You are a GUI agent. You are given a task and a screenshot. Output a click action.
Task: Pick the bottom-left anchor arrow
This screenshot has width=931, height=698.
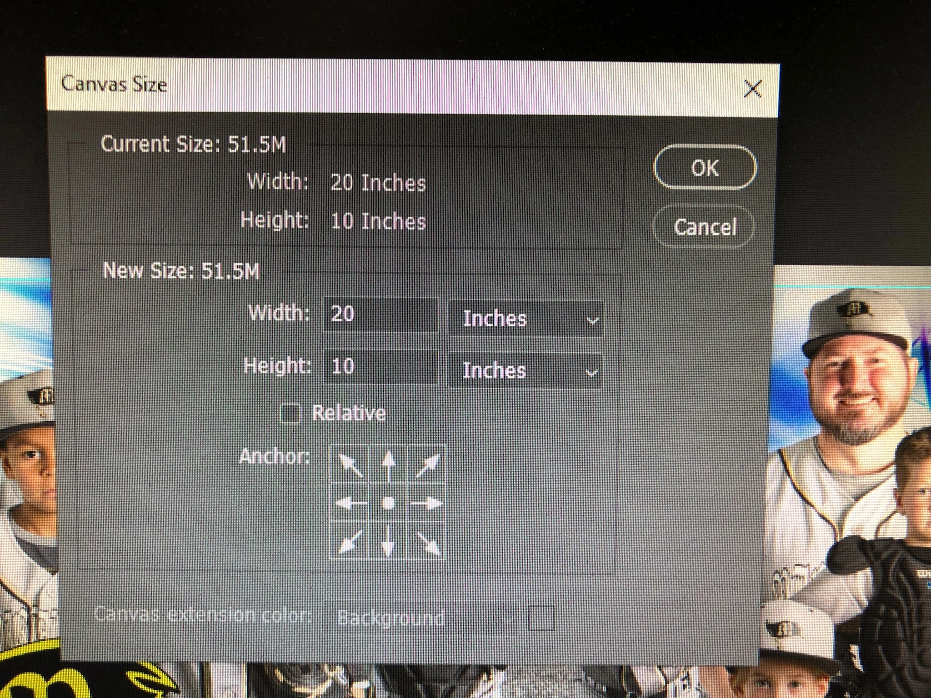point(350,541)
